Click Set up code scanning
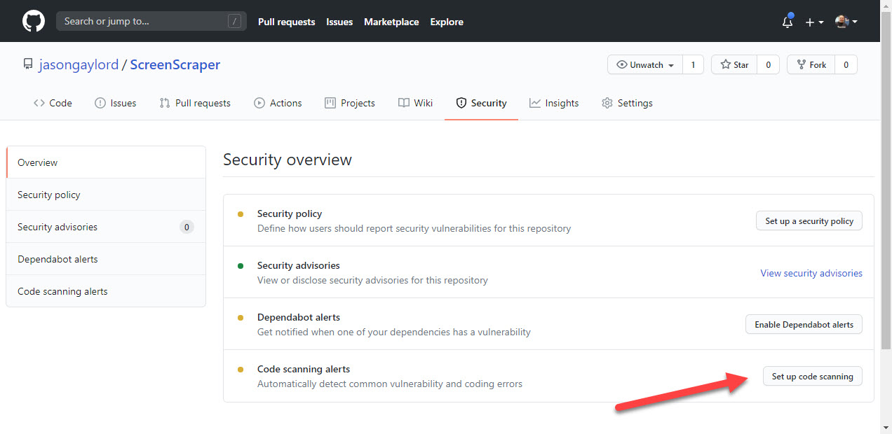 (x=813, y=376)
